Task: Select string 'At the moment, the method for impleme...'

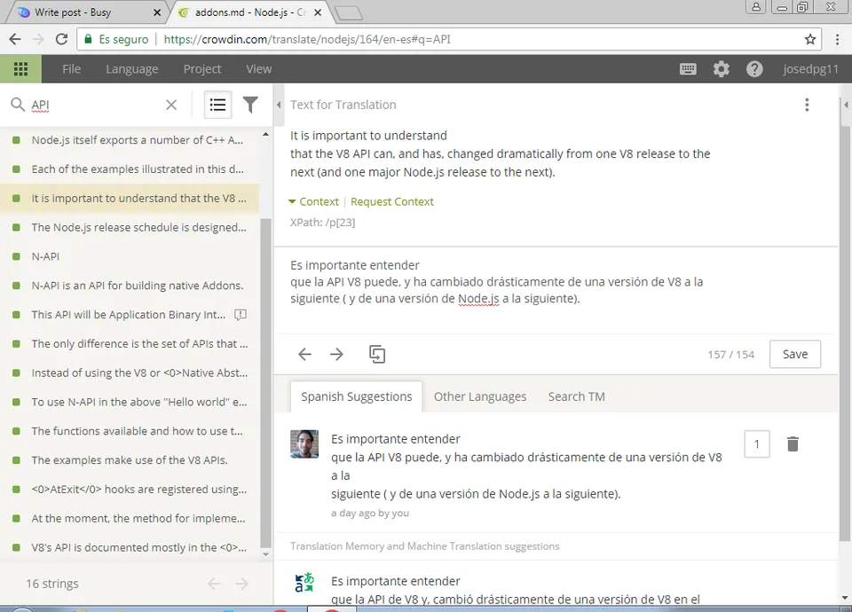Action: tap(130, 518)
